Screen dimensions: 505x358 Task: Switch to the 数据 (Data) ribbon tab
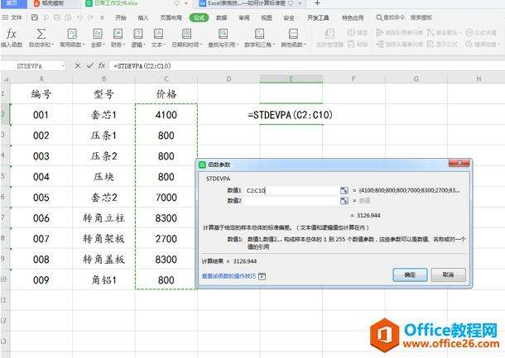(222, 17)
